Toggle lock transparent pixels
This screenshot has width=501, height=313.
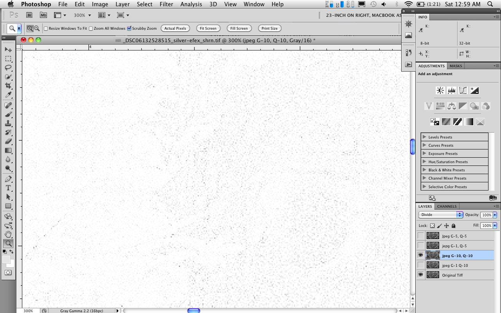point(432,226)
